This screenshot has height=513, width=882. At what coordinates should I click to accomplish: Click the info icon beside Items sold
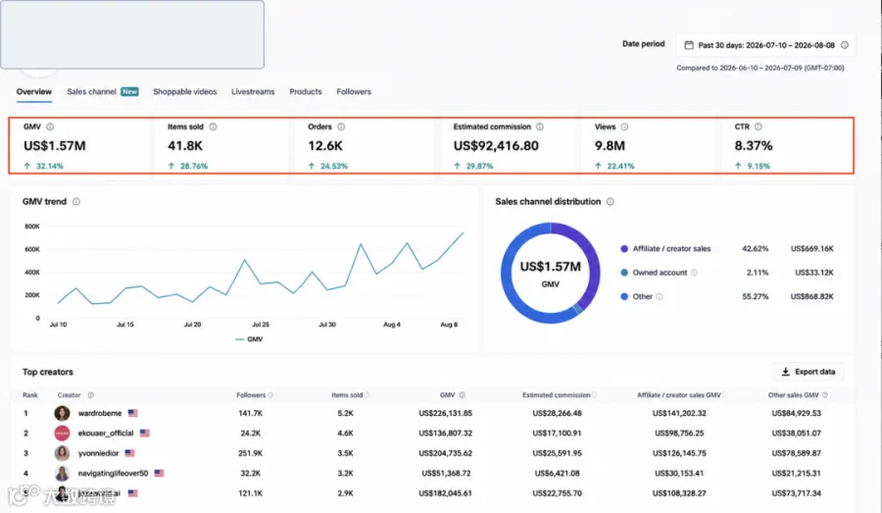point(214,128)
